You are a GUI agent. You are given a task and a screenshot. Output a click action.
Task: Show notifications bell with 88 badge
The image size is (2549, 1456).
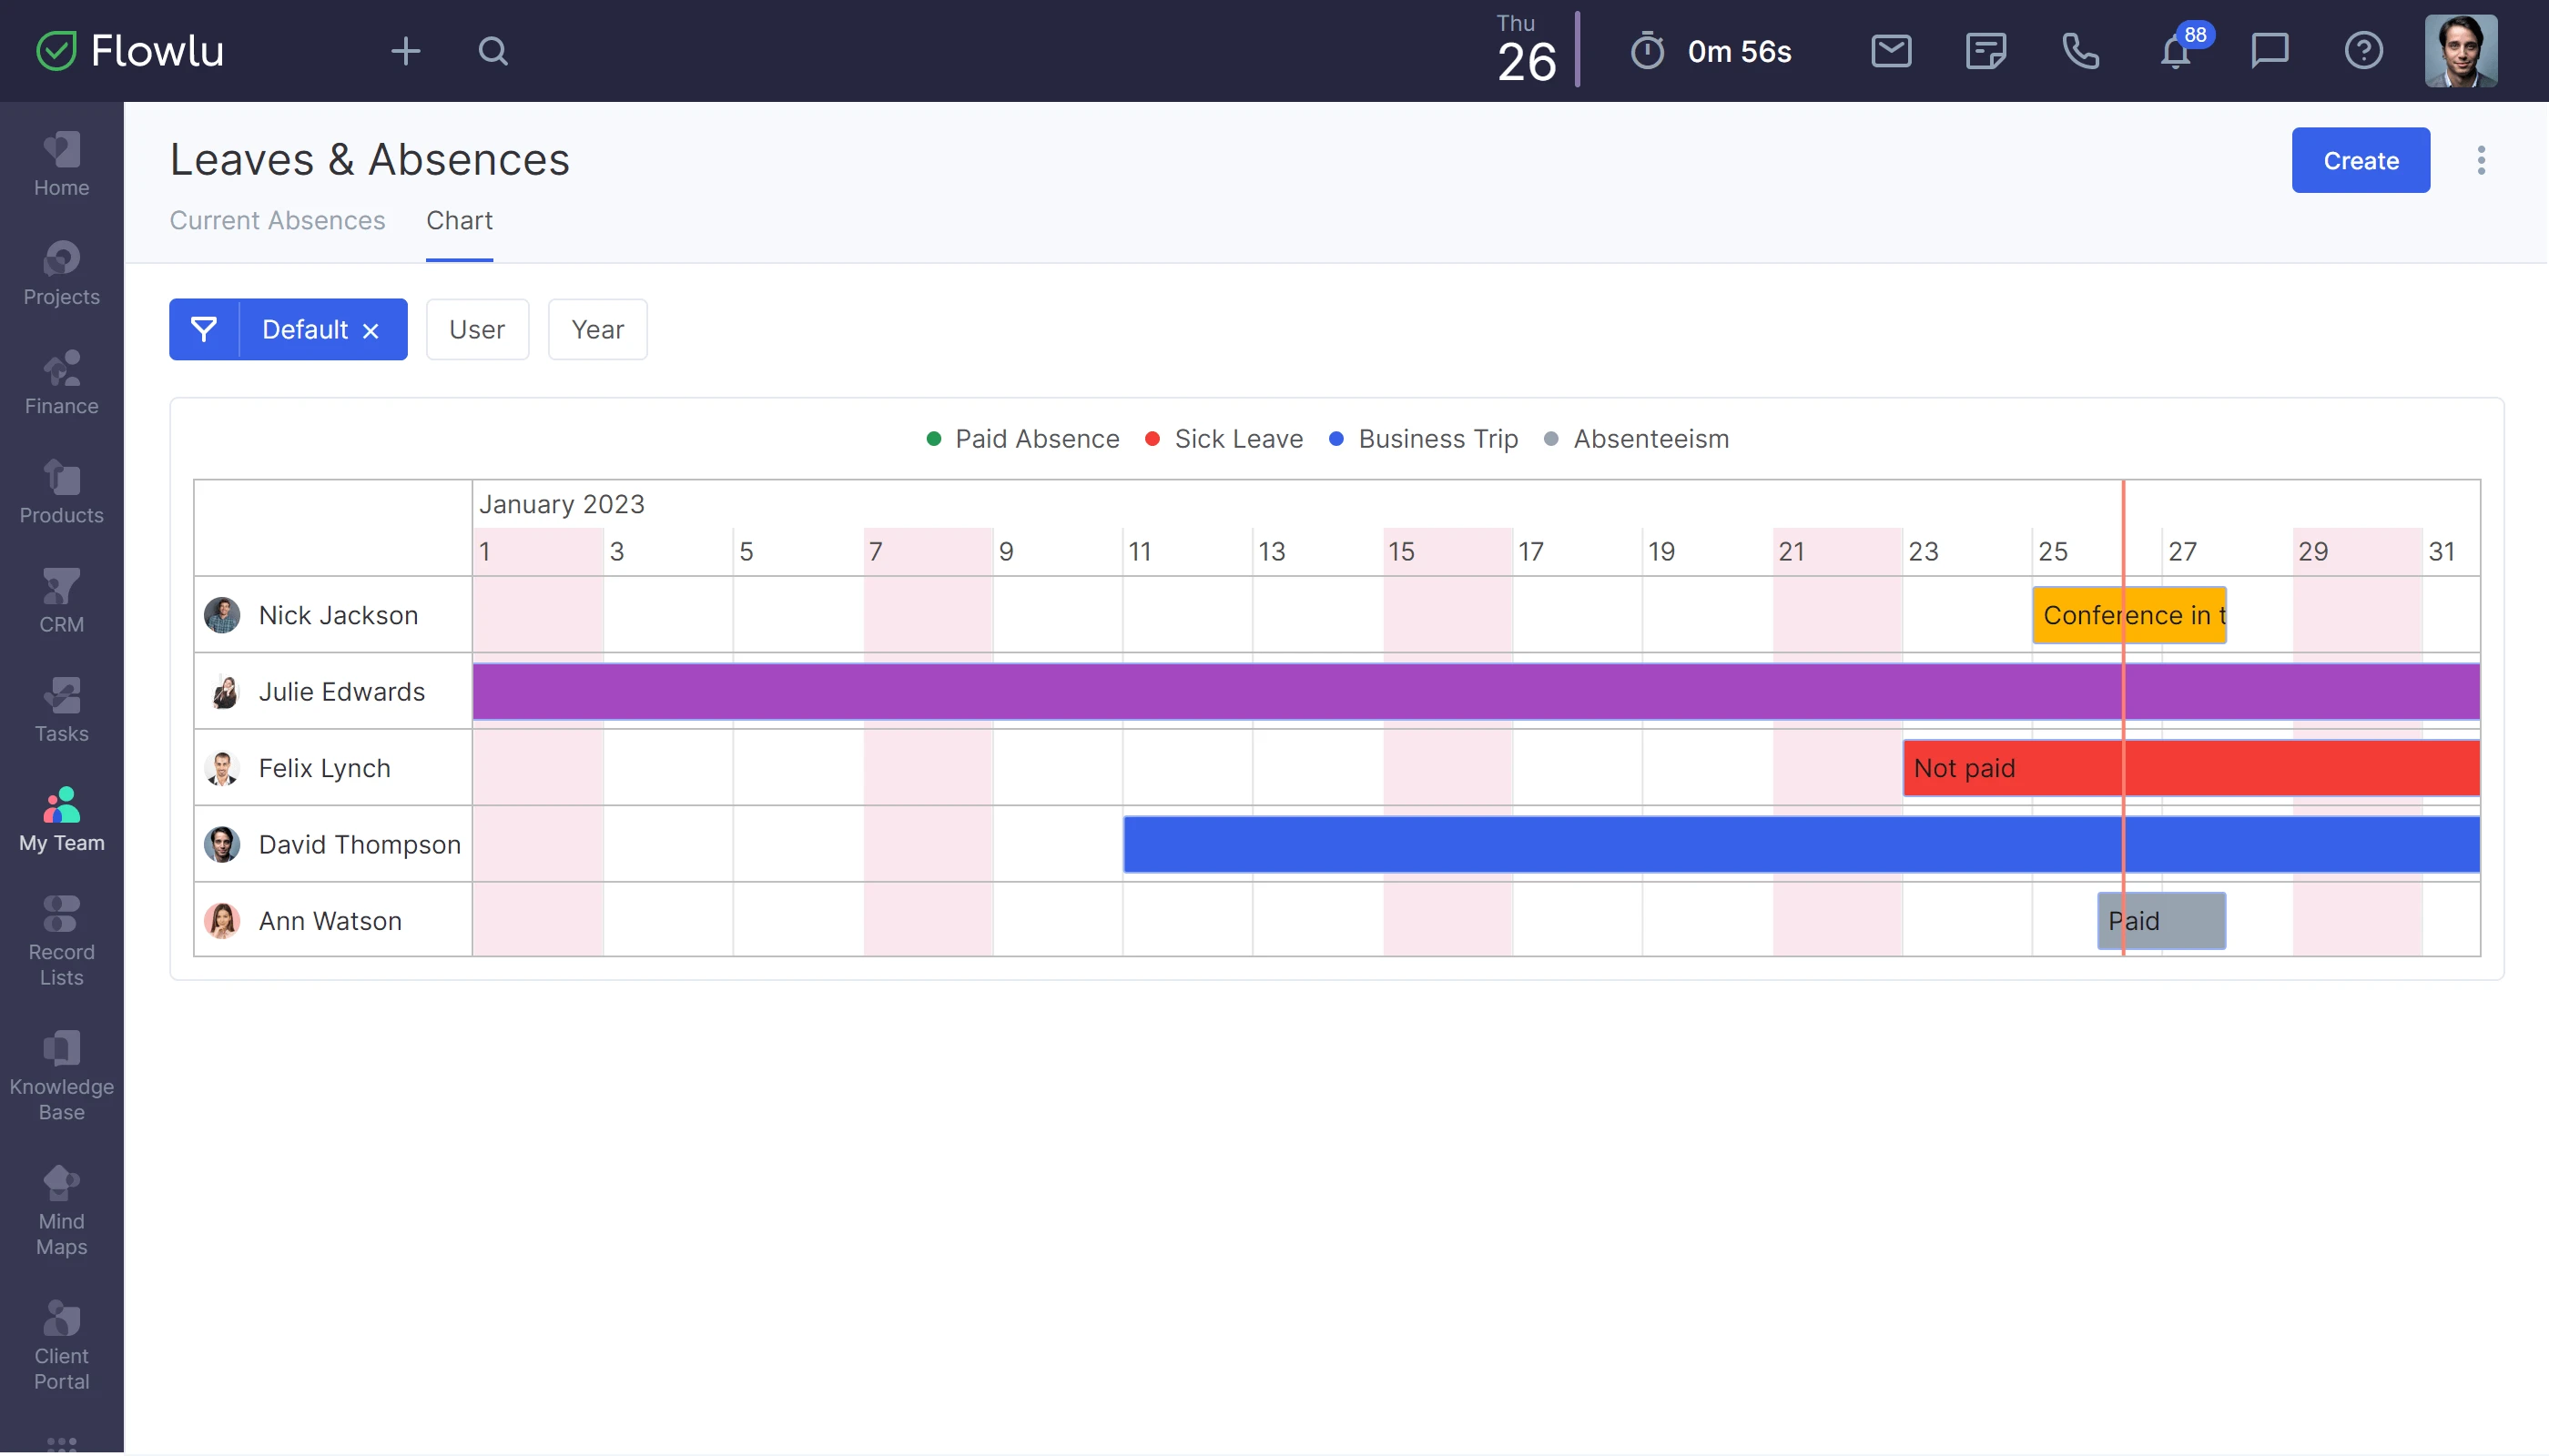point(2175,51)
